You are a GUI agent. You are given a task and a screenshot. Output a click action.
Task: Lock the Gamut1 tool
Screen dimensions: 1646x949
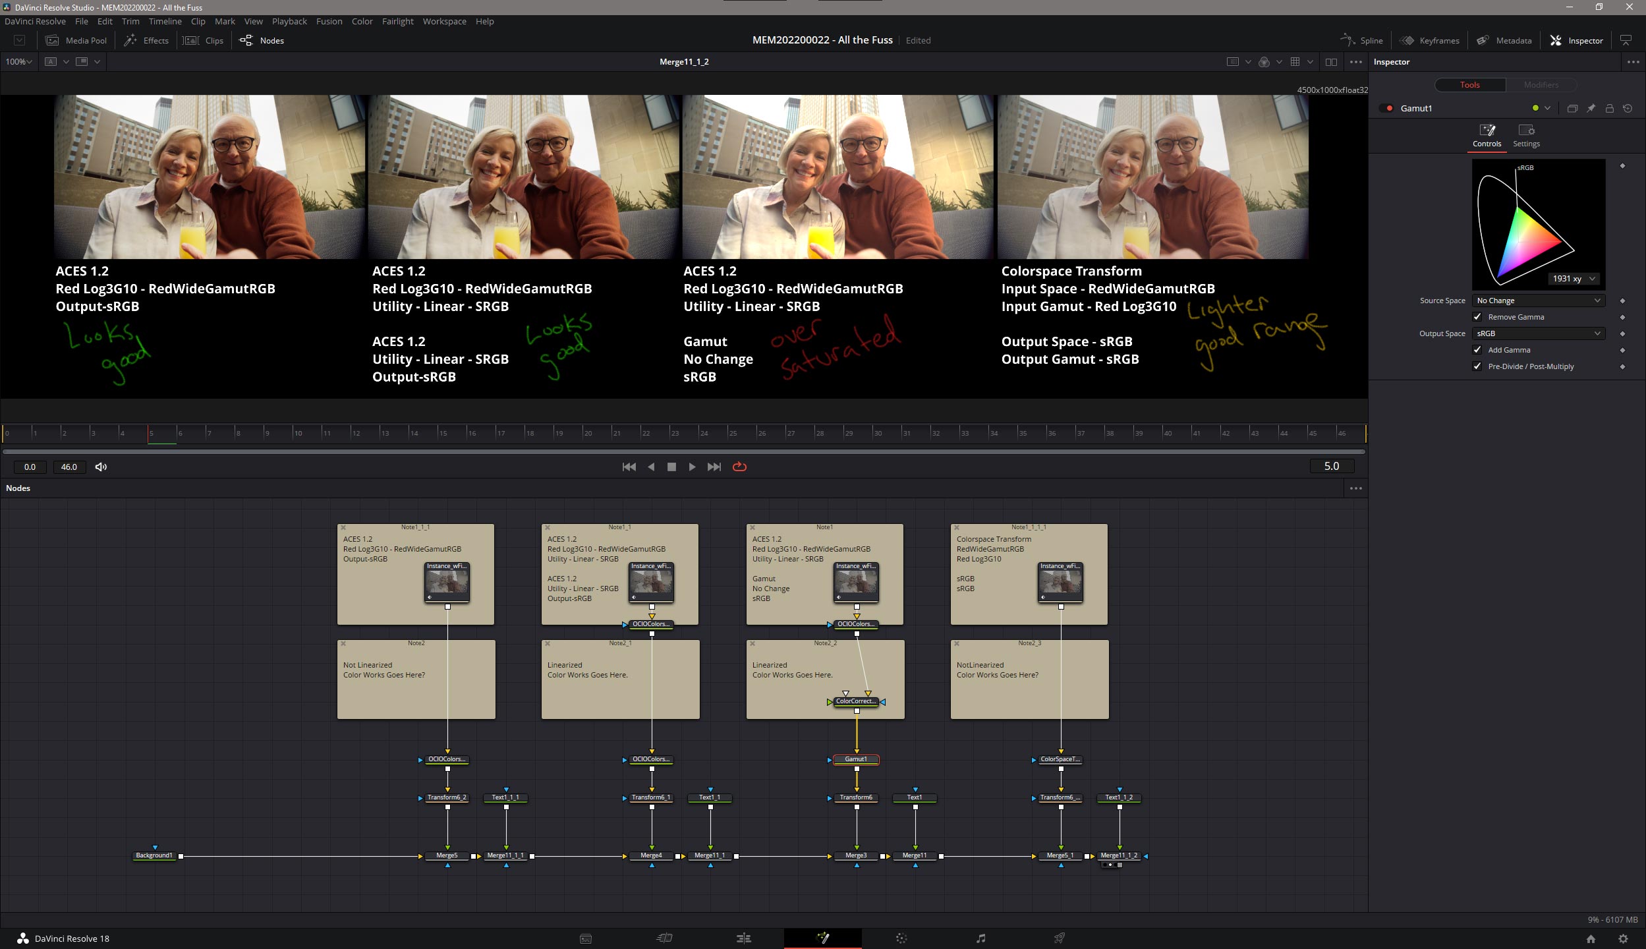coord(1609,108)
